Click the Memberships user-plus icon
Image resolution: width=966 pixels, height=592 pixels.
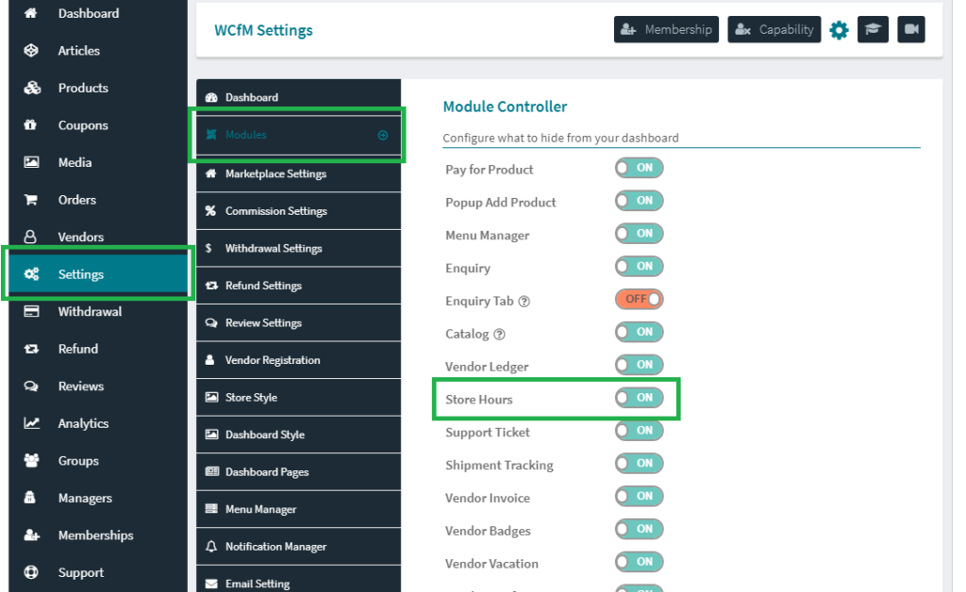click(x=32, y=535)
